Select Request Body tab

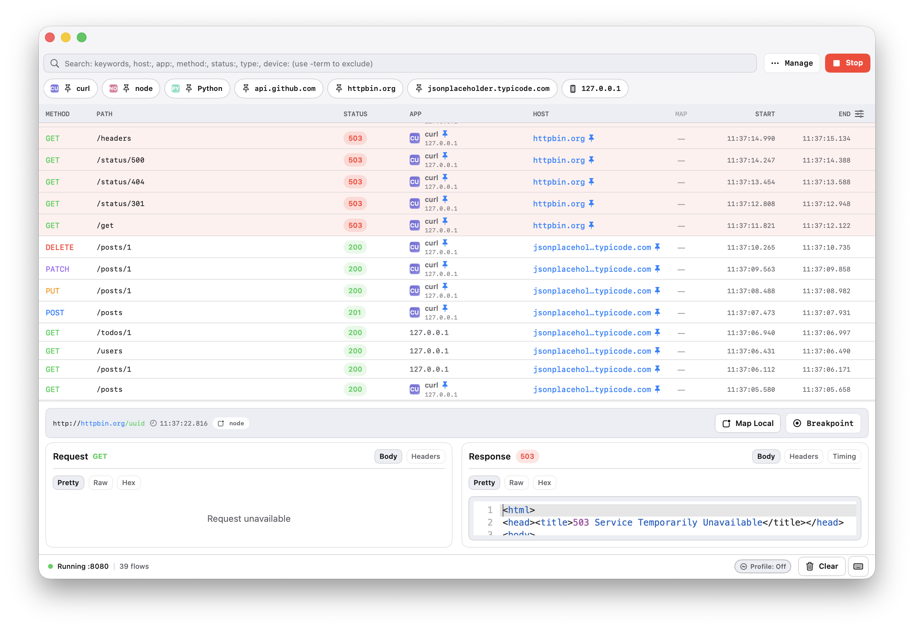pyautogui.click(x=388, y=456)
